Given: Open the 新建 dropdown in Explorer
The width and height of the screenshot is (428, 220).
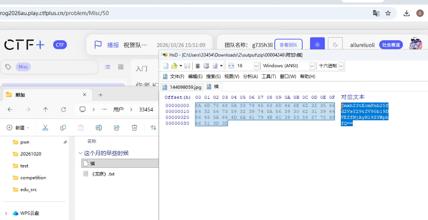Looking at the screenshot, I should pos(18,128).
